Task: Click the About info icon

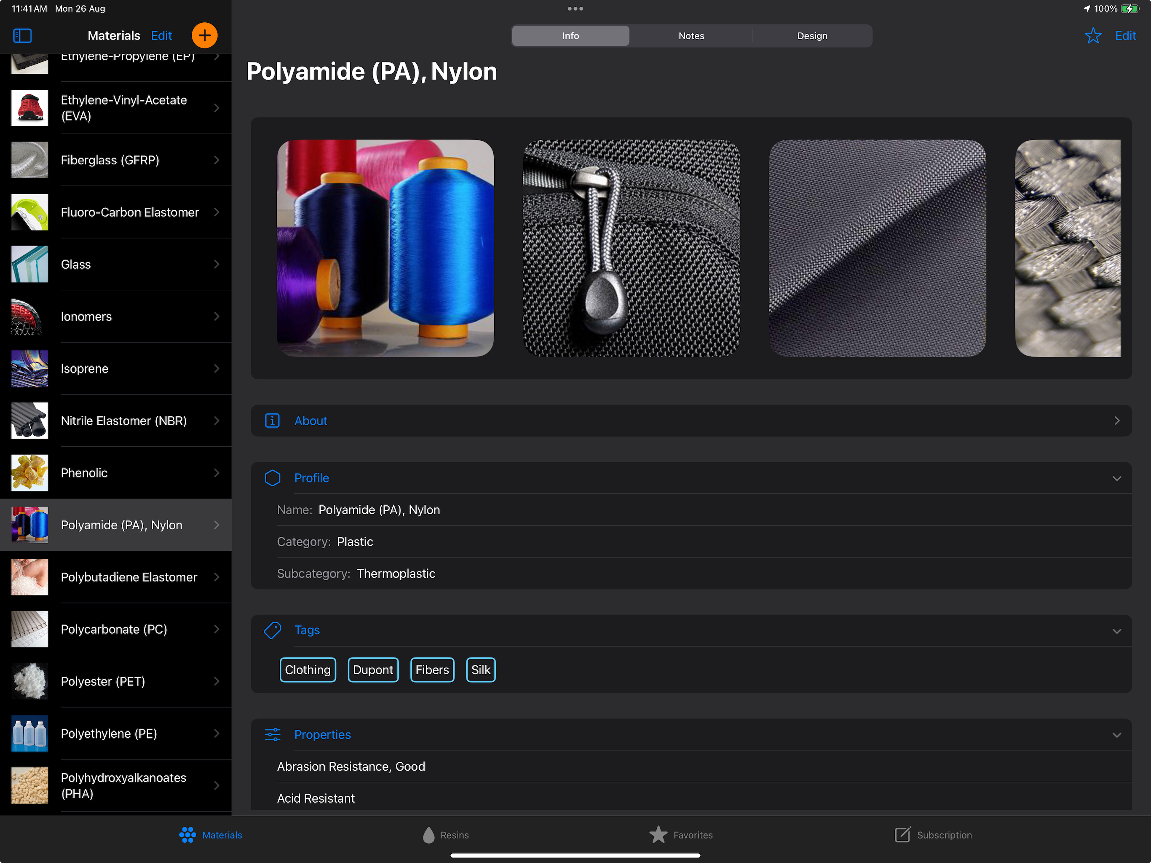Action: pos(272,421)
